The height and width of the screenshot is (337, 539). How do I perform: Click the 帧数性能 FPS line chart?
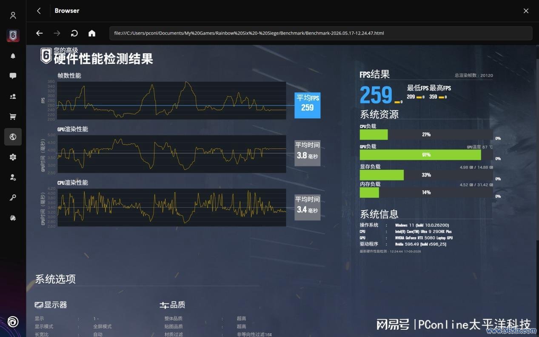click(171, 100)
